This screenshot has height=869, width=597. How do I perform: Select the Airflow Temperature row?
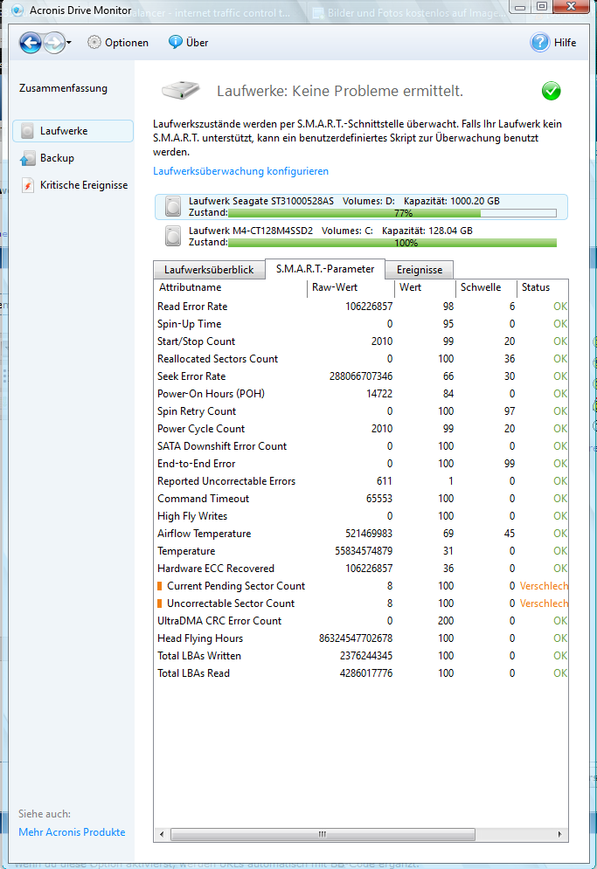(361, 533)
